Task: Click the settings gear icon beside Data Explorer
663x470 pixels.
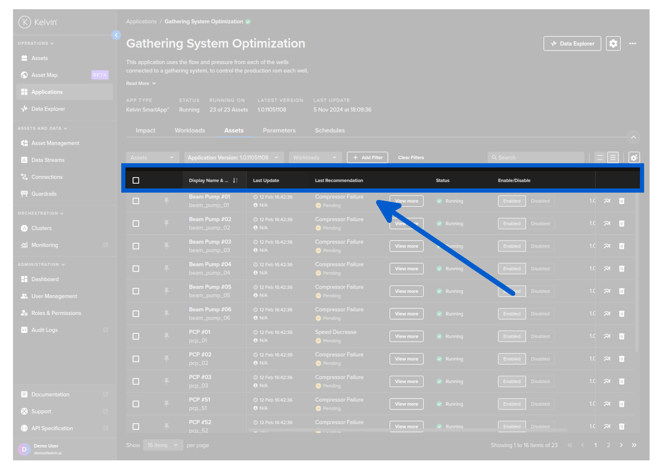Action: 613,44
